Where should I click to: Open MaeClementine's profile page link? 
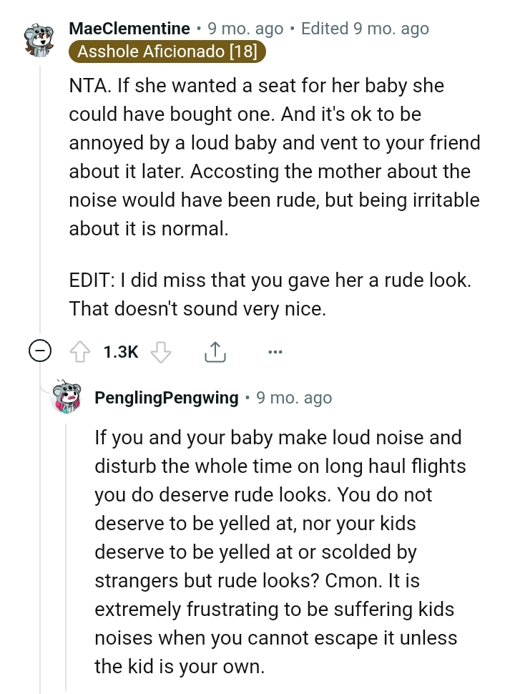tap(130, 29)
